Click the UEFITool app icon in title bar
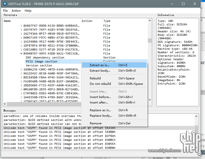 click(x=5, y=4)
